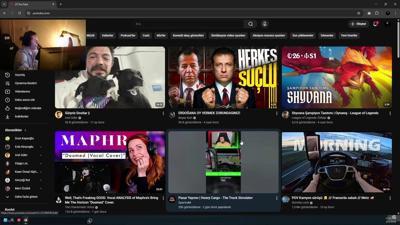Bookmark this page with the star icon

pos(359,13)
